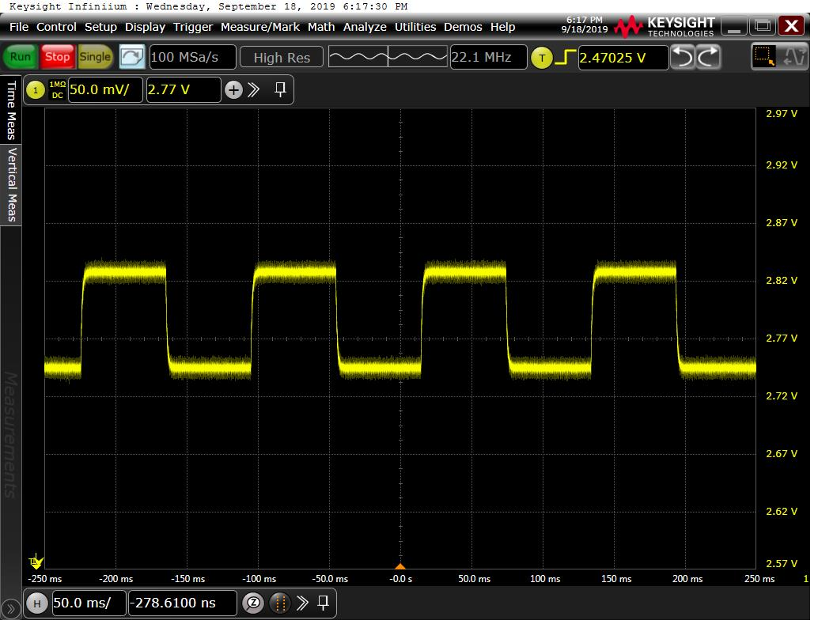
Task: Click the yellow T trigger source icon
Action: 542,58
